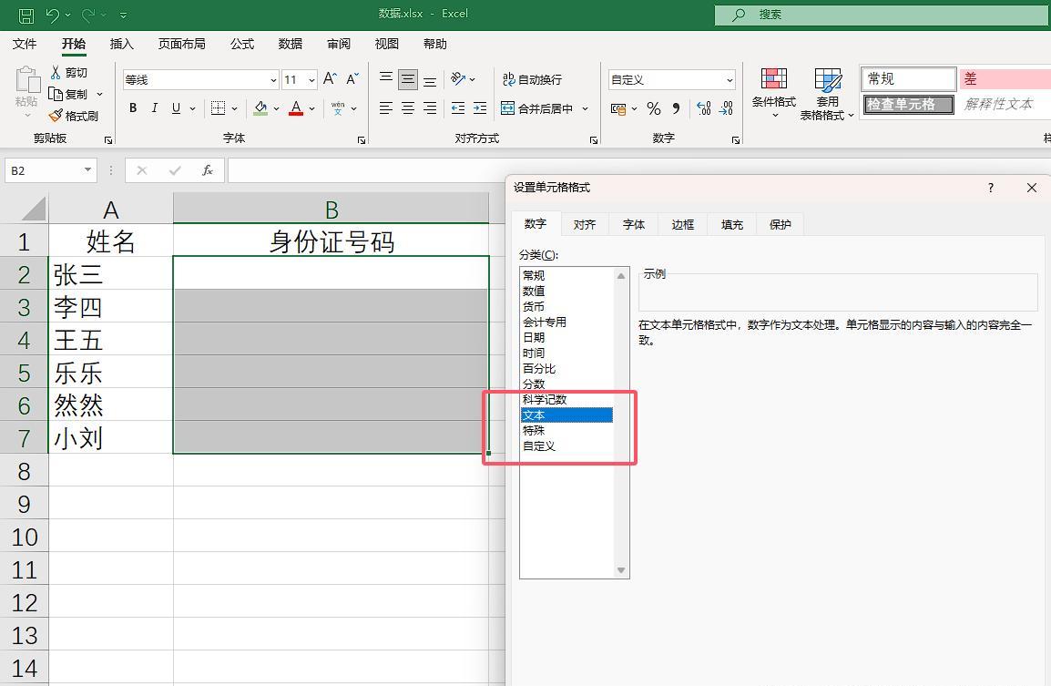Click the search box (搜索)
The height and width of the screenshot is (686, 1051).
pos(883,14)
